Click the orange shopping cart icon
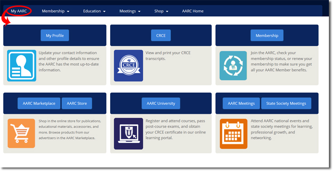This screenshot has height=172, width=333. [21, 134]
